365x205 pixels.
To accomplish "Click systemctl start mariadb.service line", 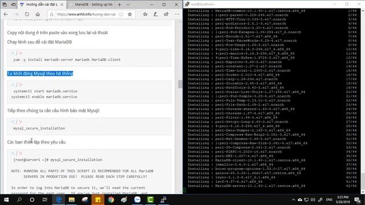I will (x=45, y=91).
